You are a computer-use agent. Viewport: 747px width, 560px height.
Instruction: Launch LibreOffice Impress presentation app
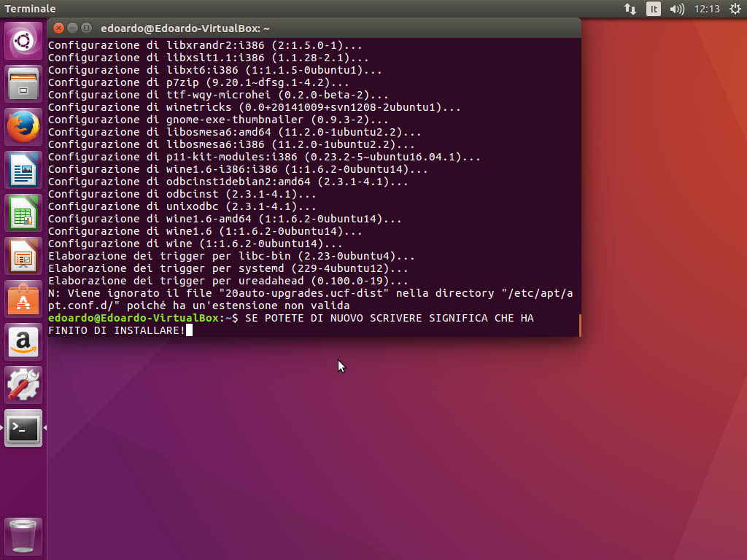(x=24, y=256)
